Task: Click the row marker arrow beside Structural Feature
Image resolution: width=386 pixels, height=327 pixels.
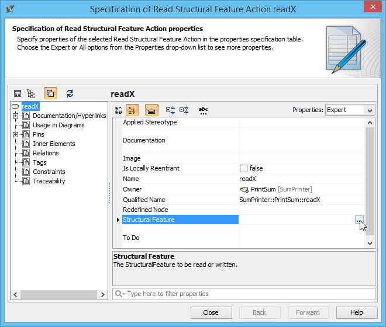Action: pyautogui.click(x=118, y=220)
